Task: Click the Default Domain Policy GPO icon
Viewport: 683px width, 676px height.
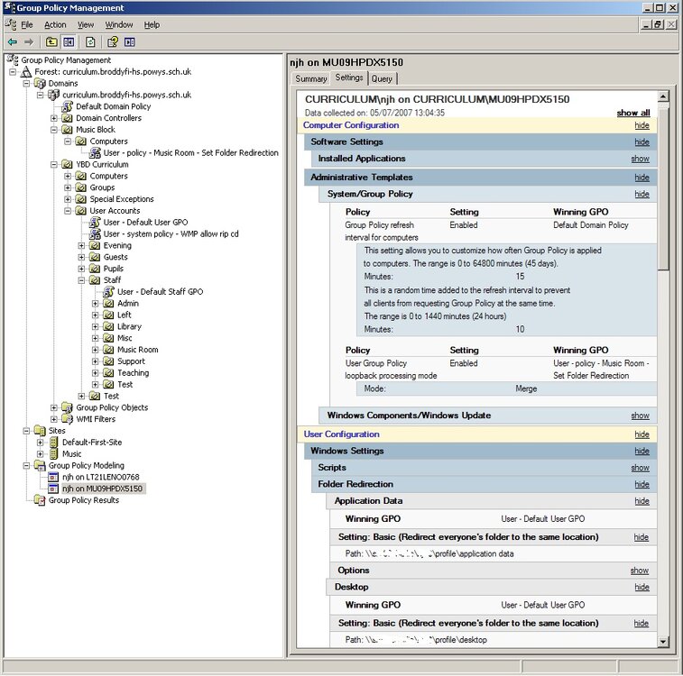Action: pyautogui.click(x=67, y=106)
